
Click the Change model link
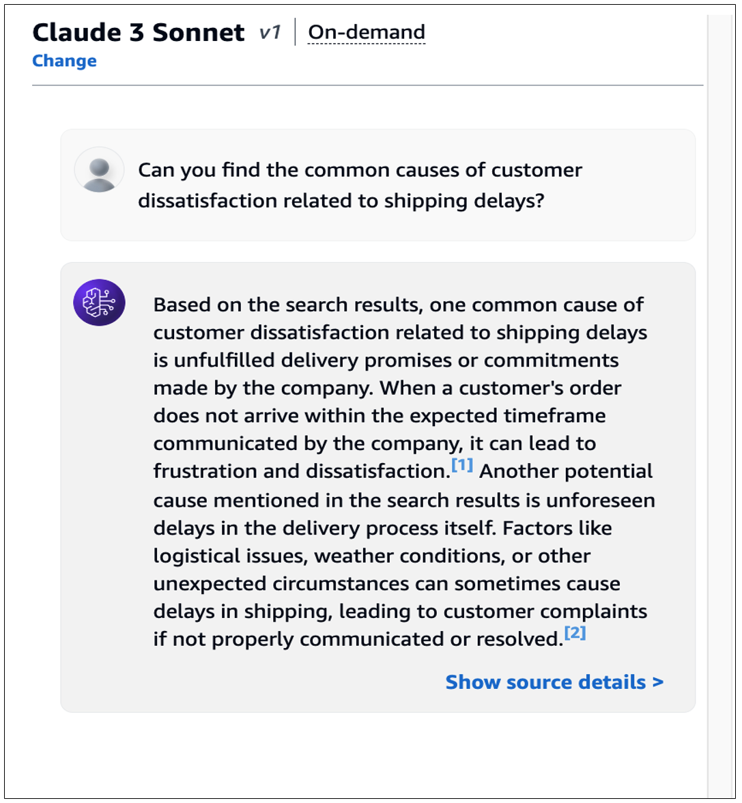coord(64,60)
